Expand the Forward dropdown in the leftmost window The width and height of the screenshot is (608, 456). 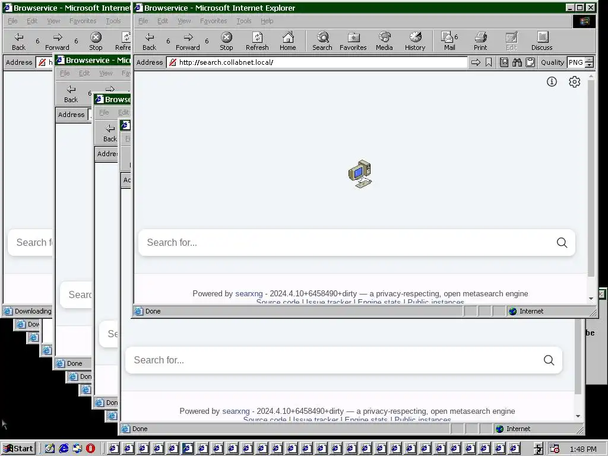76,41
